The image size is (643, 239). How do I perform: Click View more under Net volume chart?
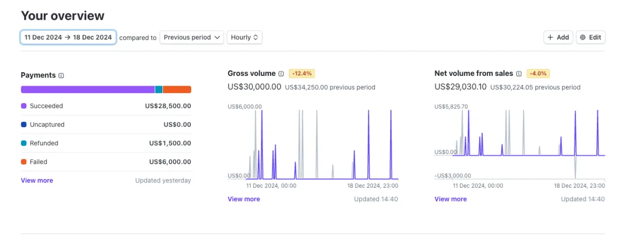pos(451,199)
